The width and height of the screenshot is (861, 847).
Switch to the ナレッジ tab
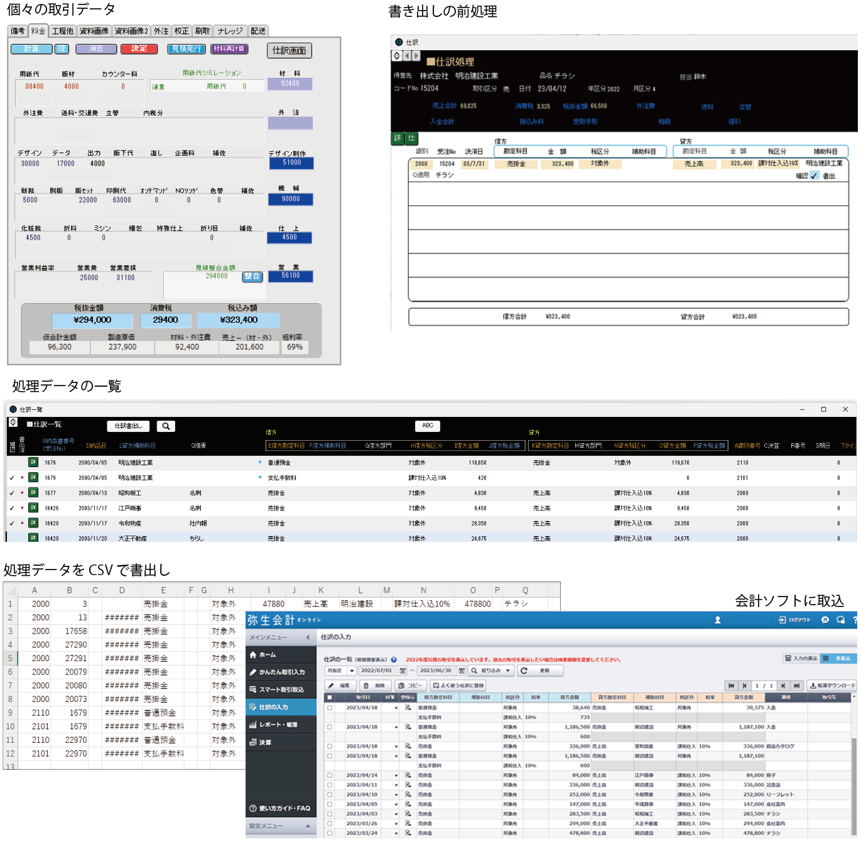point(230,31)
